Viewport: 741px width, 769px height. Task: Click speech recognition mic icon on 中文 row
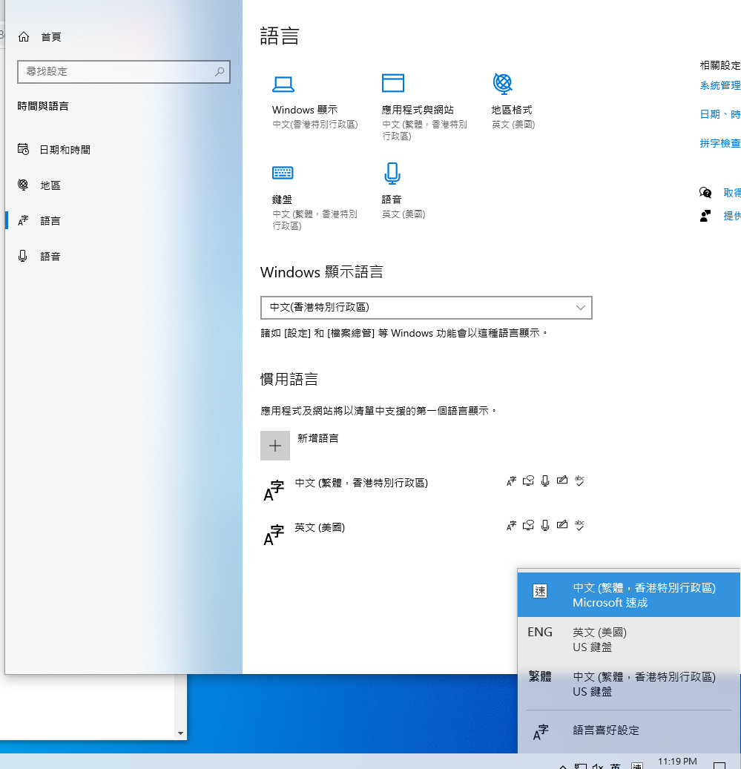tap(545, 481)
